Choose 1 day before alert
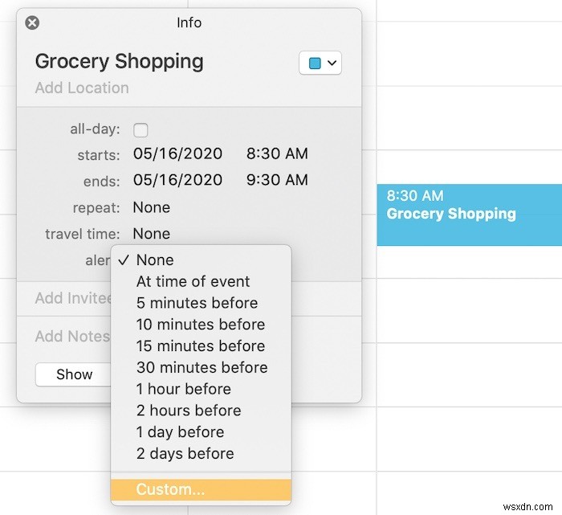Viewport: 562px width, 515px height. [x=180, y=431]
